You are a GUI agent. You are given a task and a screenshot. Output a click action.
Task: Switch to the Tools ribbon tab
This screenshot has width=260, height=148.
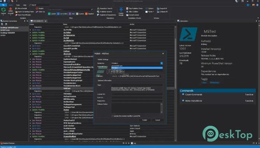tap(18, 5)
